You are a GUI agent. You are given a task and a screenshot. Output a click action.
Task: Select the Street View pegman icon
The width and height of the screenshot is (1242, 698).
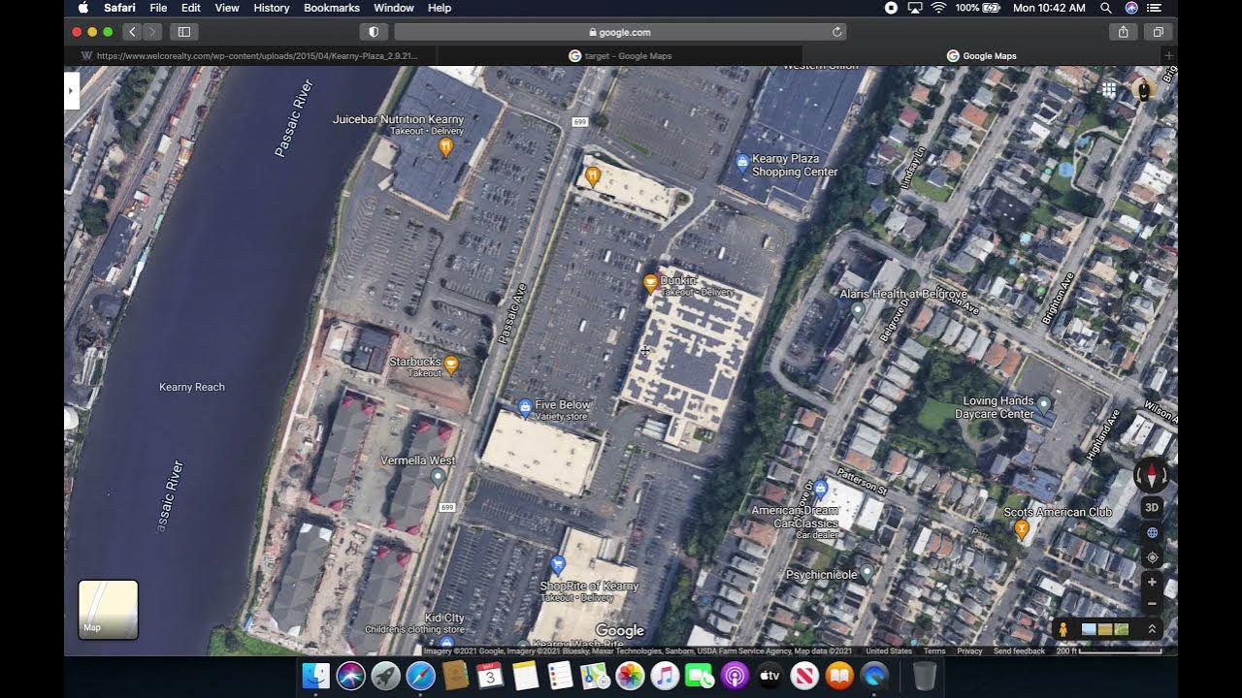[x=1063, y=629]
